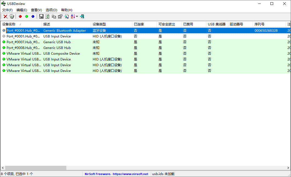Click the serial number 000650268328 cell
Screen dimensions: 291x177
click(x=266, y=31)
